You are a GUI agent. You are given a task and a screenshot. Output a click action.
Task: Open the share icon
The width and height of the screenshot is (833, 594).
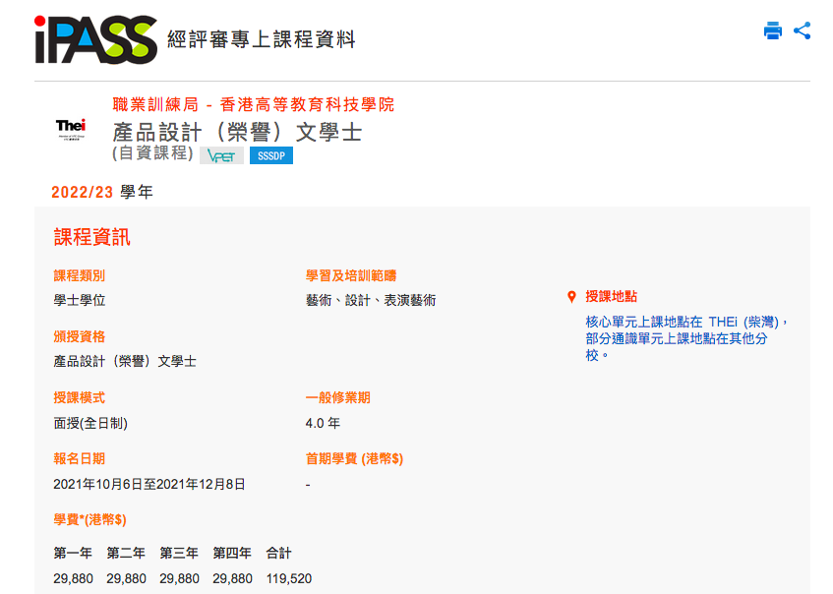(x=803, y=32)
